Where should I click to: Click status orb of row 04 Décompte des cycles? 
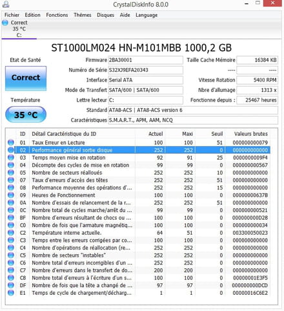tap(11, 165)
